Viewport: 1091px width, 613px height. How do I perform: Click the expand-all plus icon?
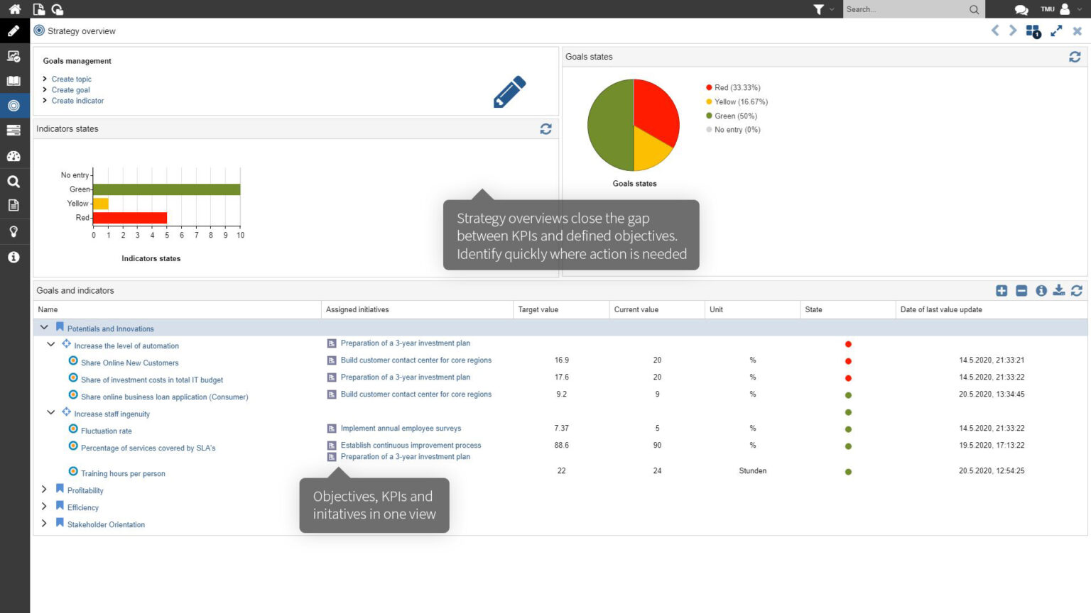pos(1002,290)
